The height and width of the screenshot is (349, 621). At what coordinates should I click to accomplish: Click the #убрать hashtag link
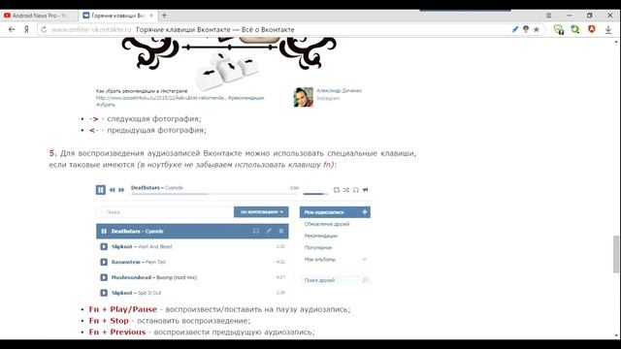click(x=106, y=105)
